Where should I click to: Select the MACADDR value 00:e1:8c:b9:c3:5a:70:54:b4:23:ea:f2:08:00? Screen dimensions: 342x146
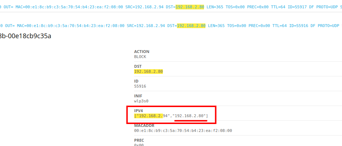(x=183, y=131)
